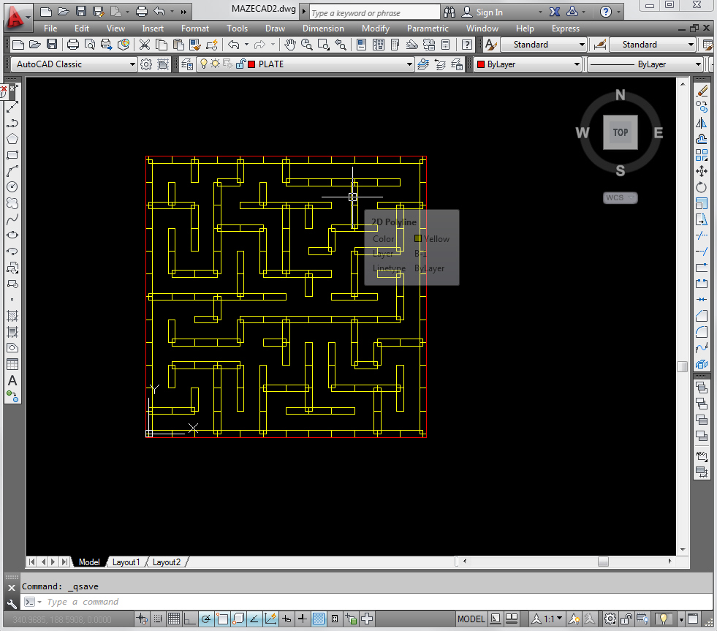This screenshot has height=631, width=717.
Task: Toggle Transparency display in status bar
Action: pos(319,619)
